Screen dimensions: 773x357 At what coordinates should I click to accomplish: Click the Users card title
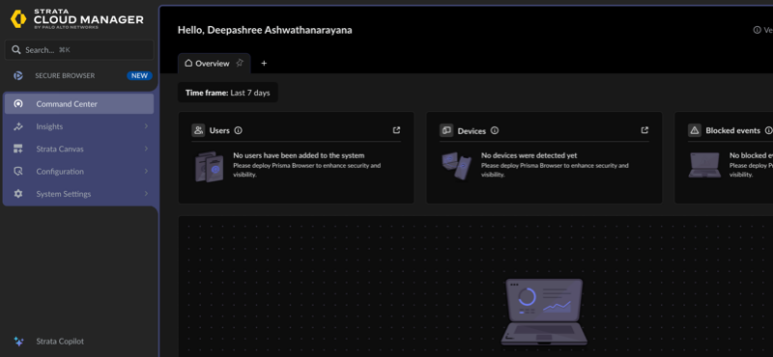point(219,130)
